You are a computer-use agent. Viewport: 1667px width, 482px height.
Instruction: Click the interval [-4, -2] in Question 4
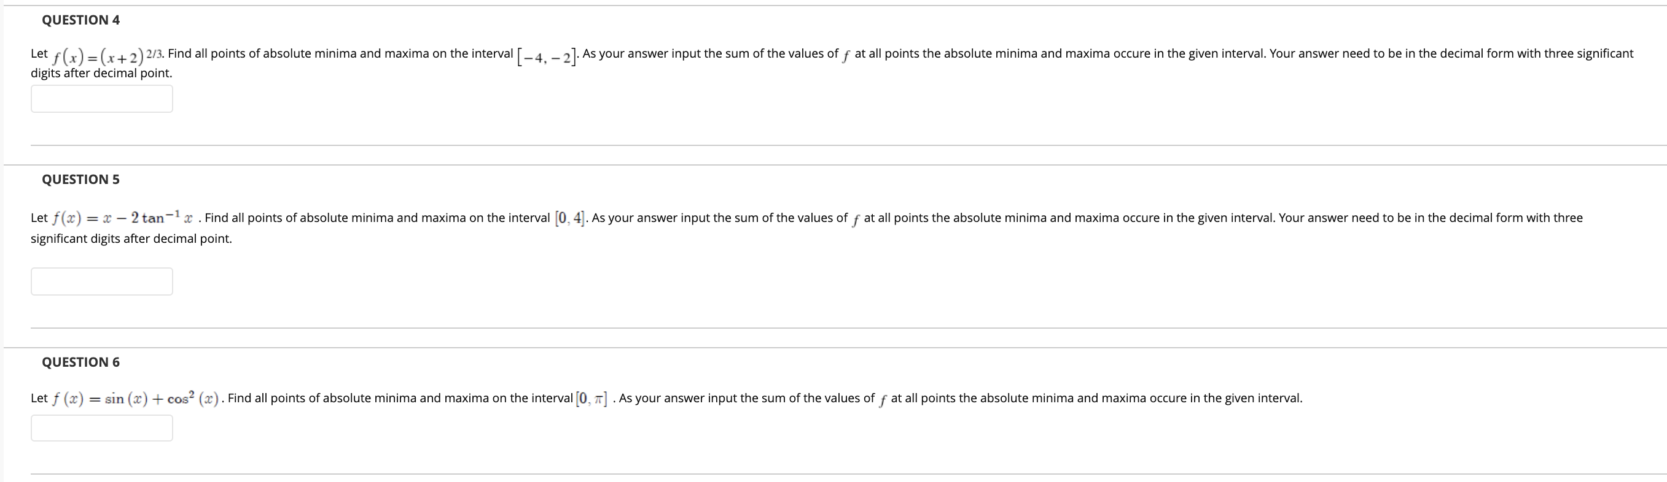pos(547,56)
